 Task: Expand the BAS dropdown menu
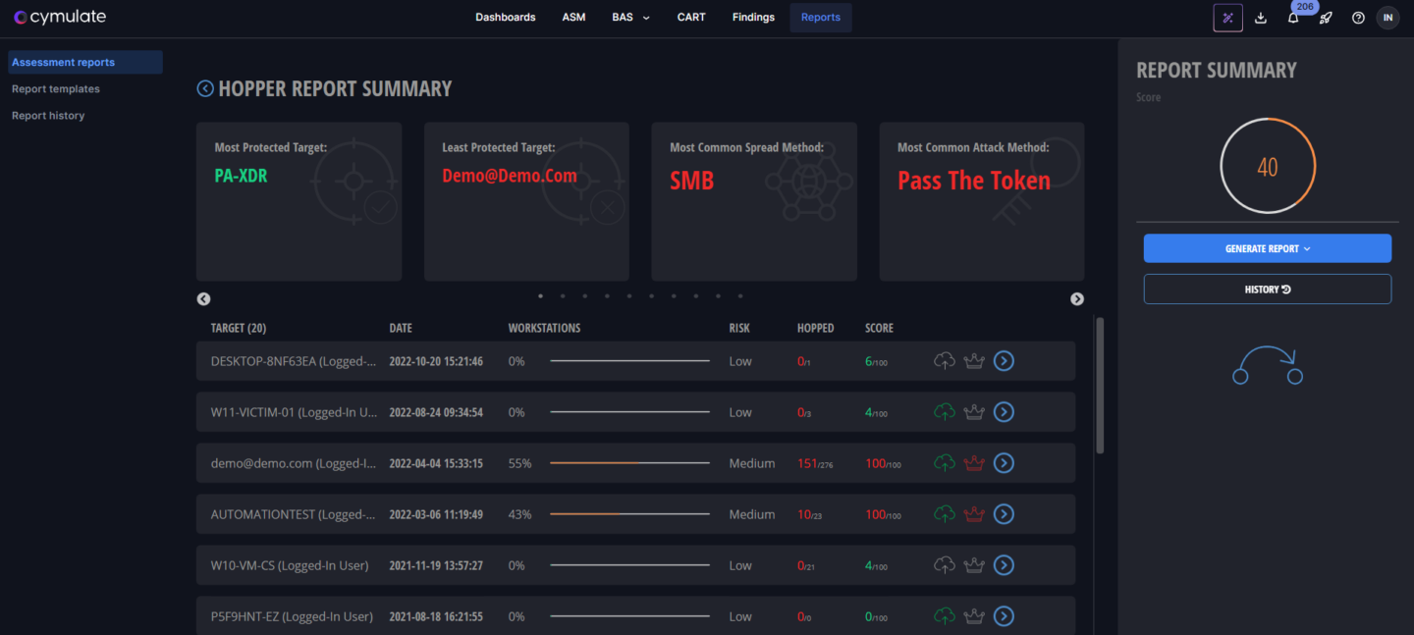630,18
